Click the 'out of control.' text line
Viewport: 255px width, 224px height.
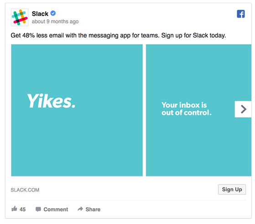187,113
